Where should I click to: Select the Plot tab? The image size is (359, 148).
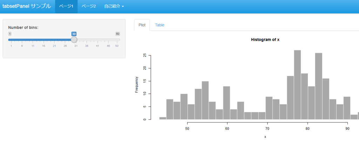pyautogui.click(x=142, y=25)
